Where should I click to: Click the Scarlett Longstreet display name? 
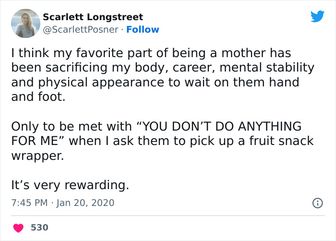[93, 17]
